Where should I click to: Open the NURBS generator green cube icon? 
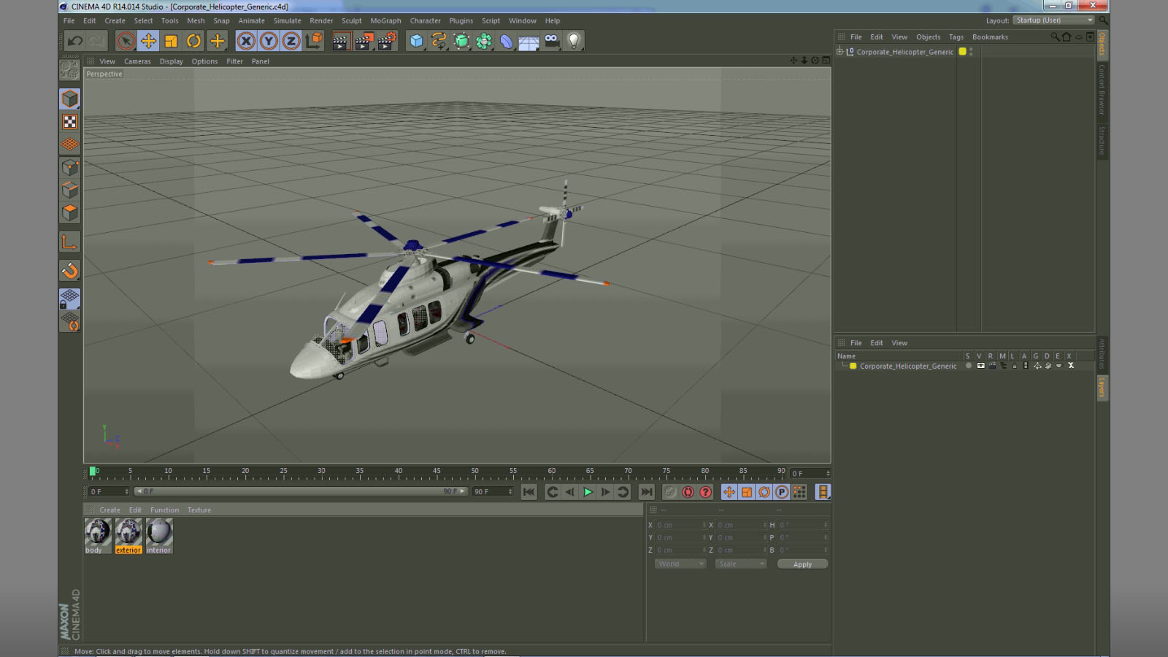pos(461,41)
